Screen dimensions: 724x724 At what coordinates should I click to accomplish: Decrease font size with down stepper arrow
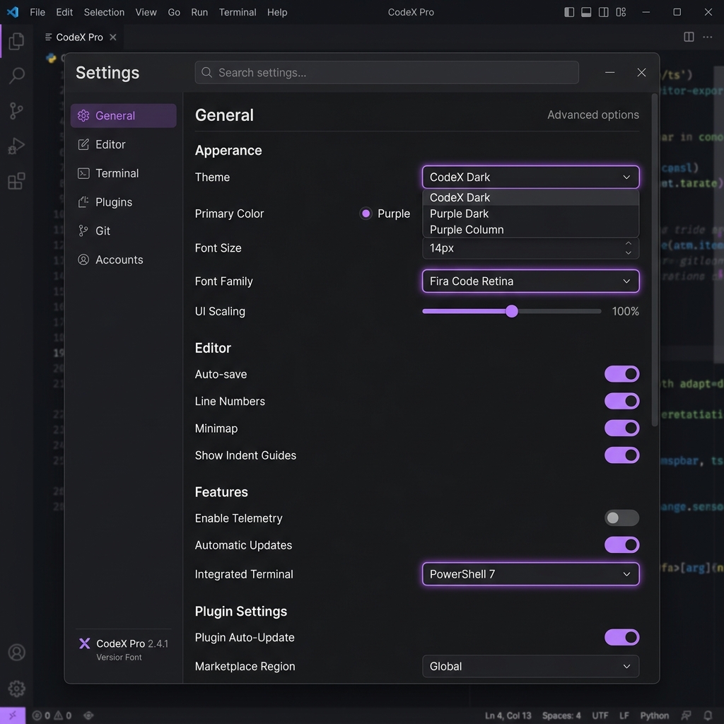point(628,252)
